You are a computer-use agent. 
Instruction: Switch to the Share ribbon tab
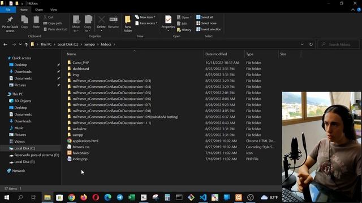(x=39, y=10)
